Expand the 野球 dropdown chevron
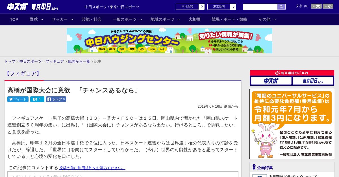The height and width of the screenshot is (177, 339). point(42,19)
